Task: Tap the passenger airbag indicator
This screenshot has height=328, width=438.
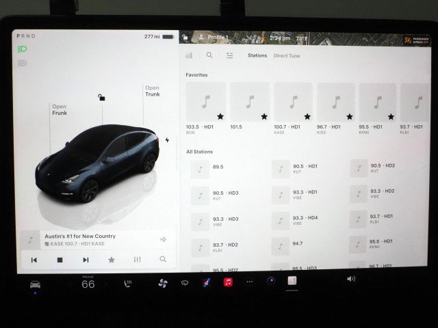Action: click(416, 40)
